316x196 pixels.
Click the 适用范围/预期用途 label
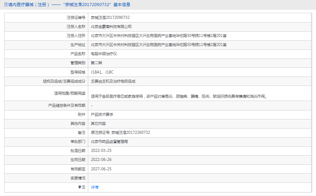pos(70,93)
